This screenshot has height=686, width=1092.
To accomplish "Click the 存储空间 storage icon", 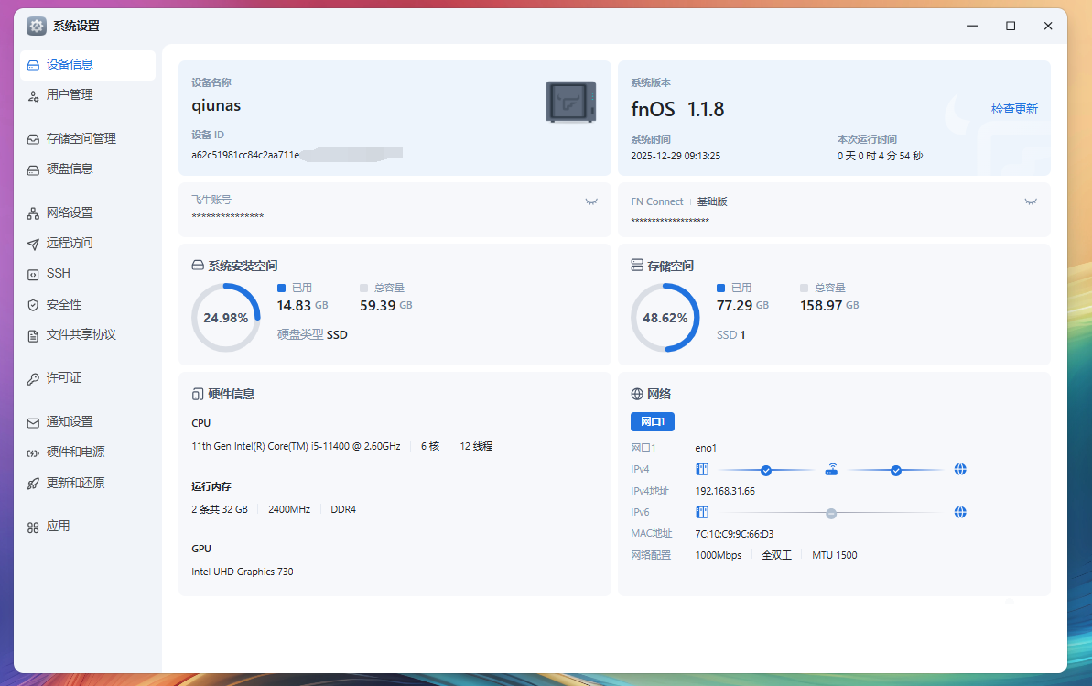I will pyautogui.click(x=636, y=265).
